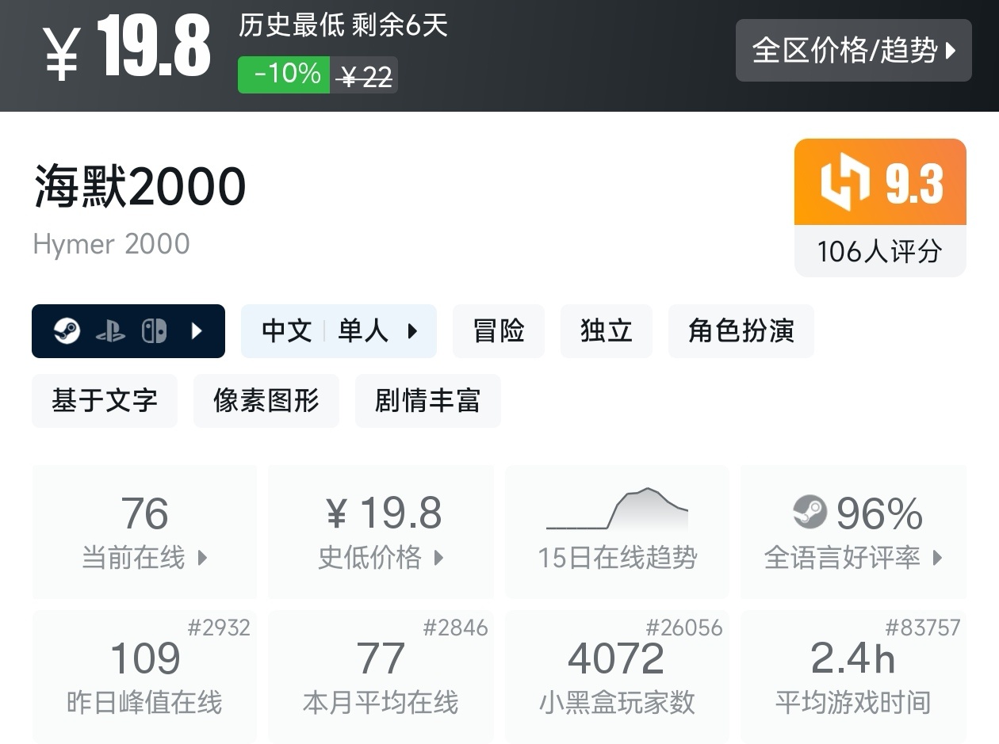Viewport: 999px width, 744px height.
Task: Open the 剧情丰富 tag
Action: [428, 401]
